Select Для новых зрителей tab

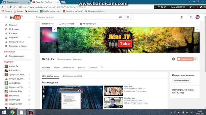point(72,76)
